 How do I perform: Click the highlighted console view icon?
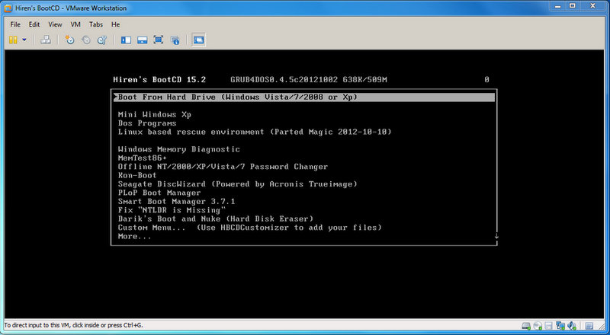point(198,40)
